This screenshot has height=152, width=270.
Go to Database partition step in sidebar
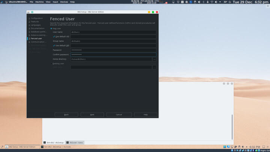(x=37, y=32)
